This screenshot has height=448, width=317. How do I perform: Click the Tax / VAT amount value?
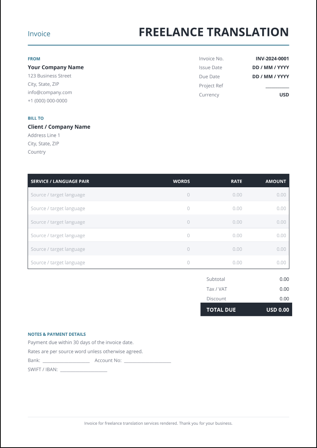(x=284, y=289)
